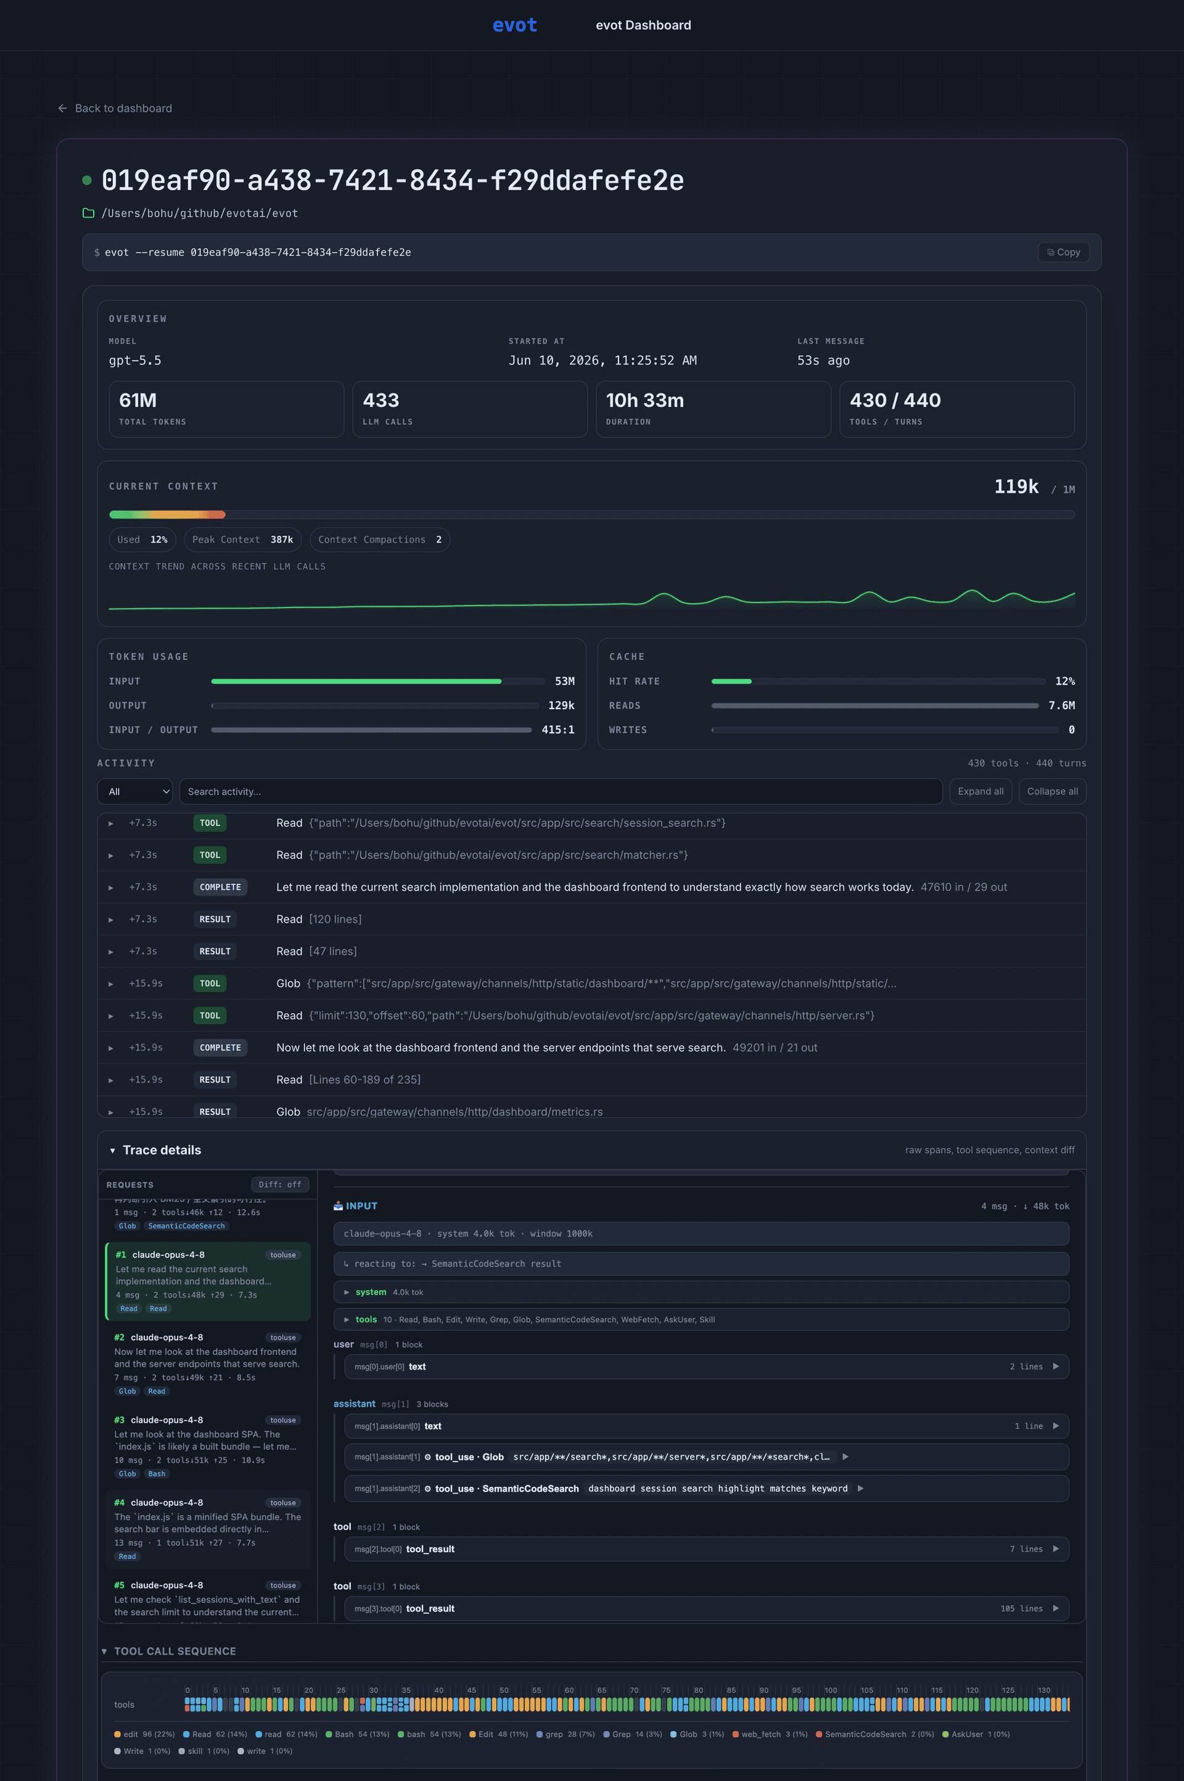Viewport: 1184px width, 1781px height.
Task: Click the Used 12% chip
Action: pyautogui.click(x=142, y=539)
